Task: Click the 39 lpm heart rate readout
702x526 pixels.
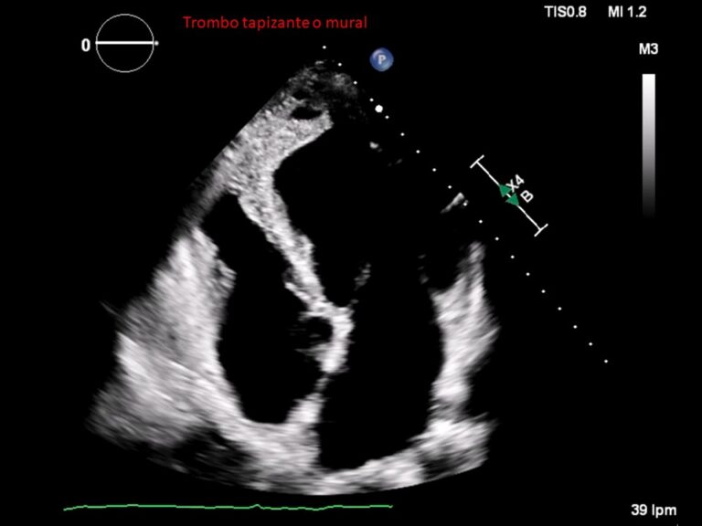Action: (x=654, y=510)
